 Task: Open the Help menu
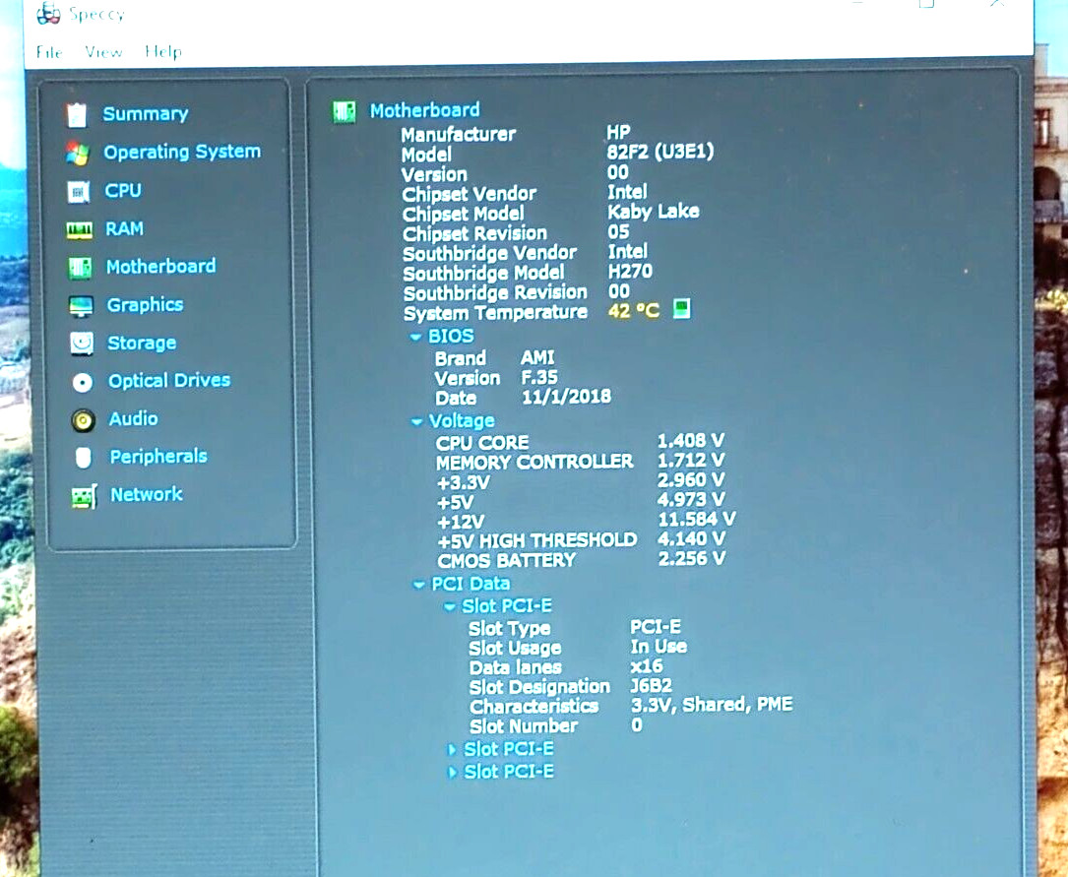click(162, 52)
